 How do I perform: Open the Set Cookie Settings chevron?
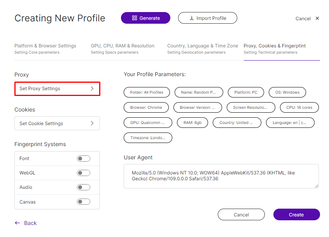[92, 123]
